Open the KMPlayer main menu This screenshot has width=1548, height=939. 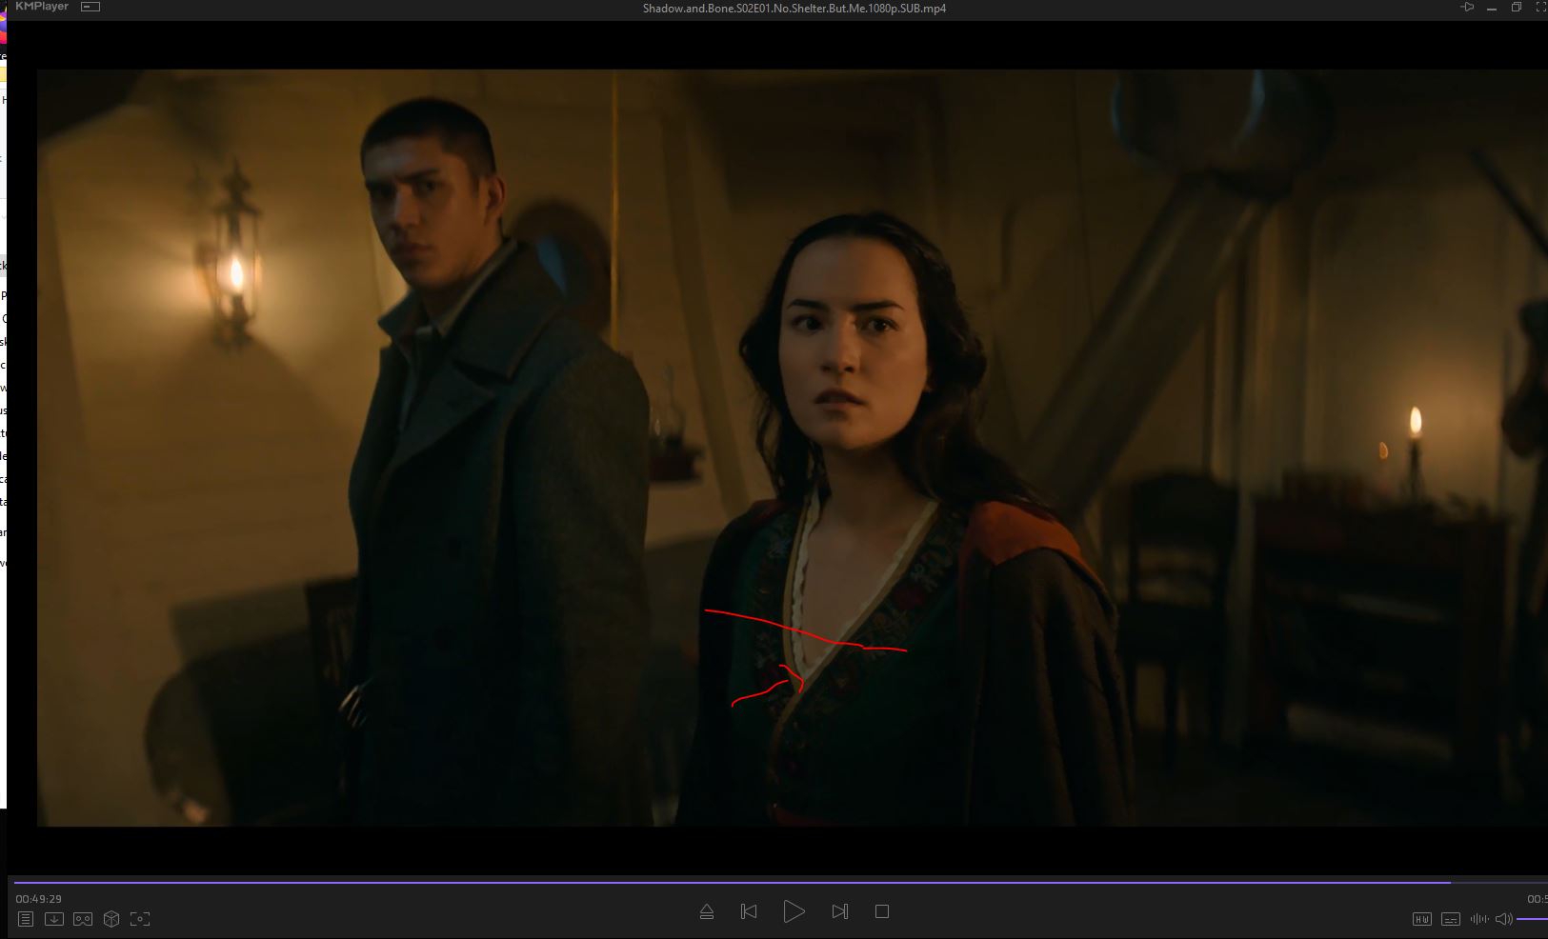pos(42,7)
